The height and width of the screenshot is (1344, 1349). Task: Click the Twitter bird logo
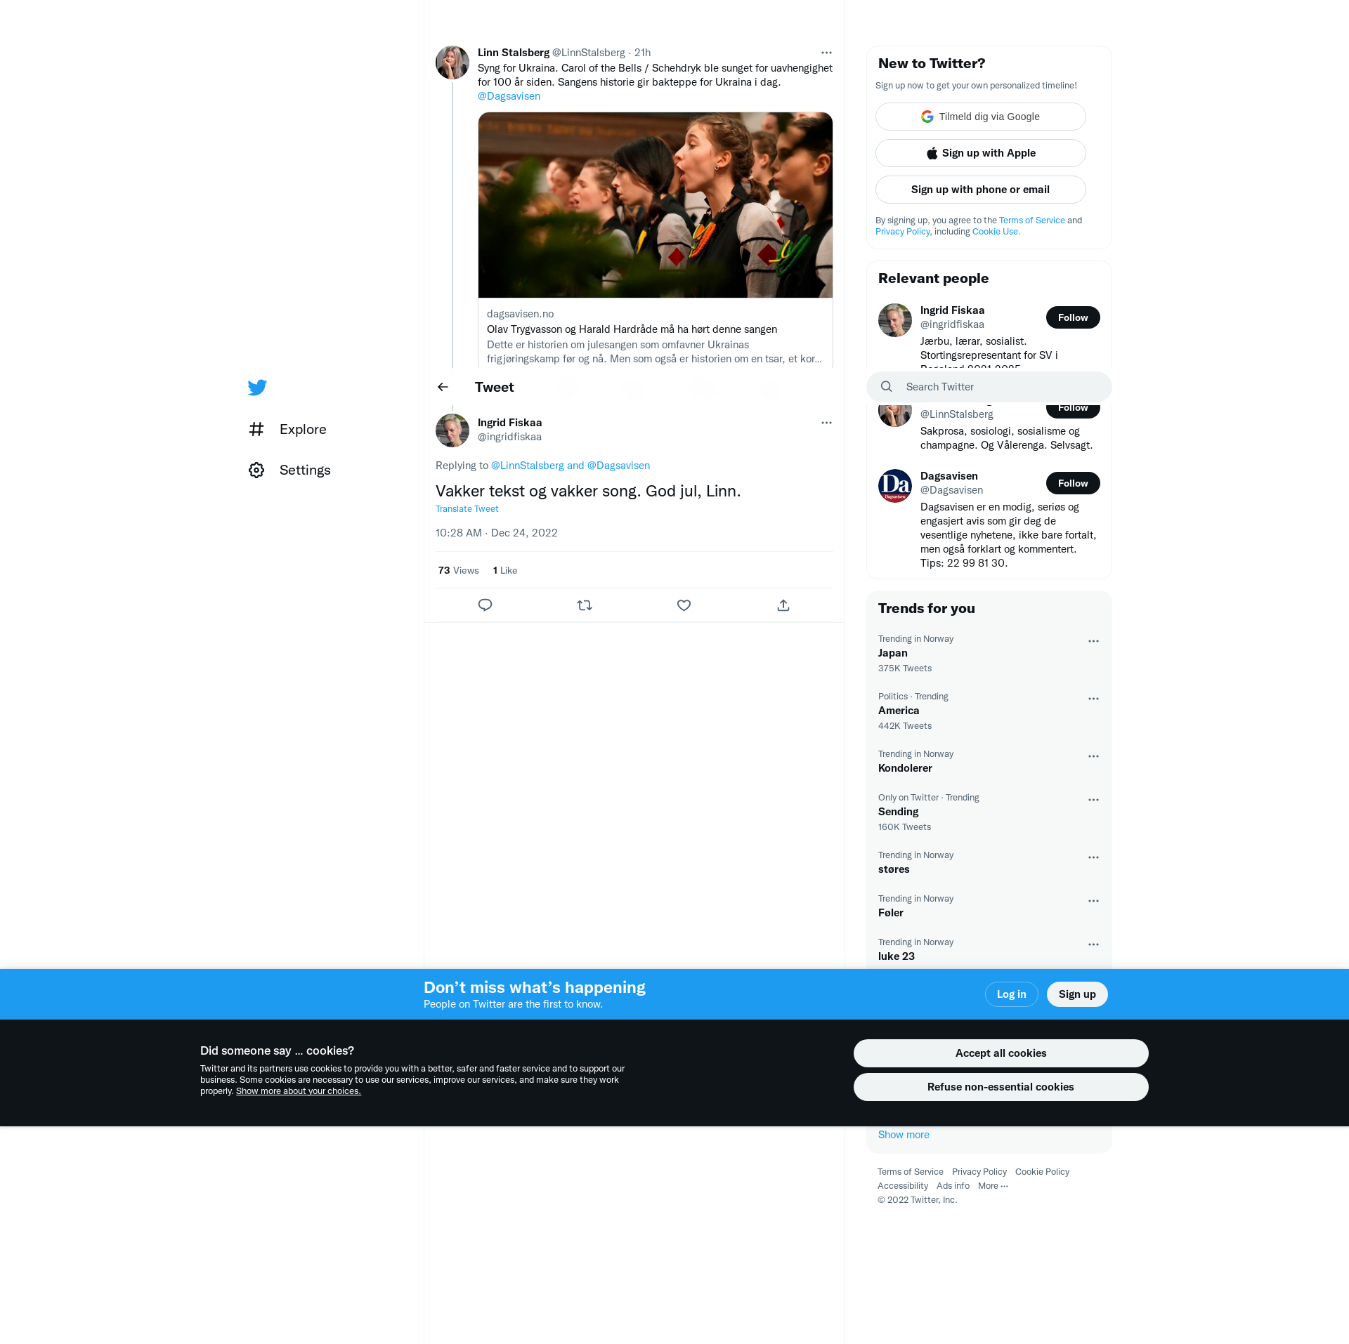point(257,388)
